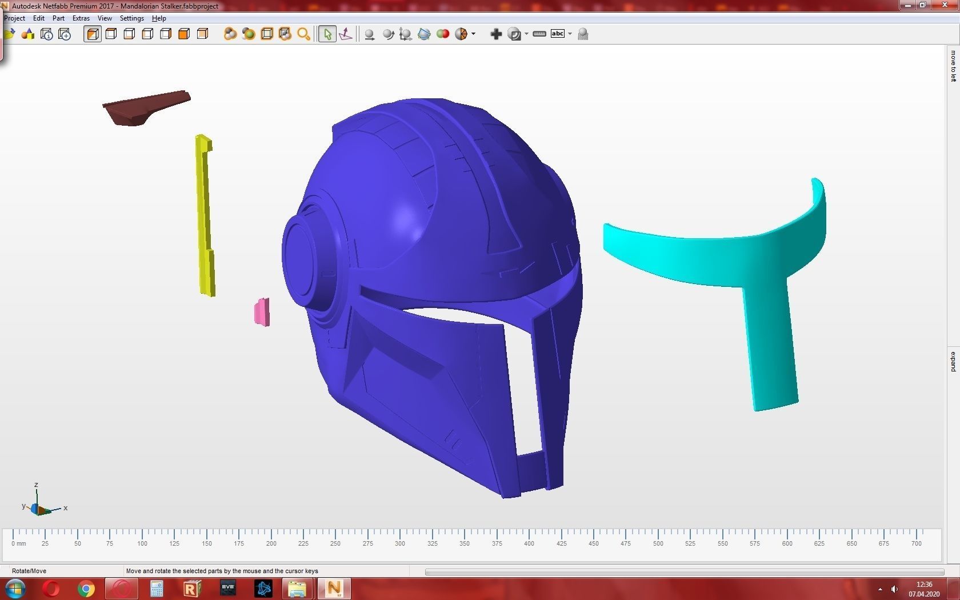Click the red-green spheres Boolean icon
The image size is (960, 600).
click(x=442, y=34)
